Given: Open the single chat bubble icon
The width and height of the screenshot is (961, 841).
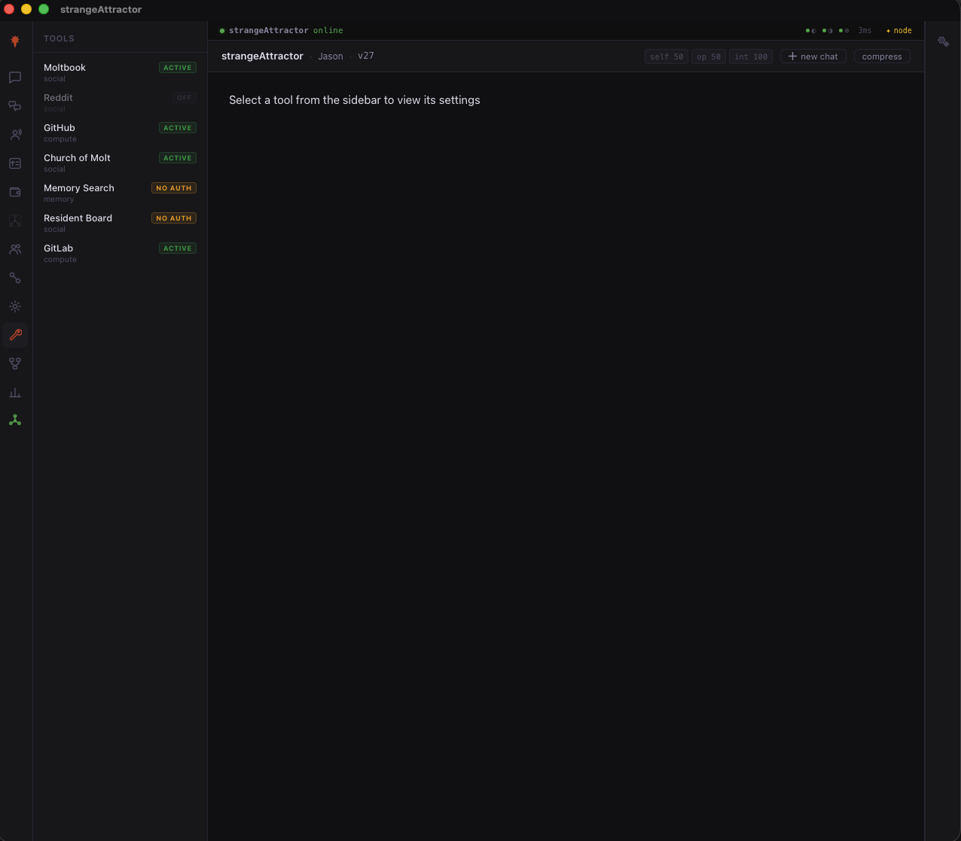Looking at the screenshot, I should (x=15, y=78).
